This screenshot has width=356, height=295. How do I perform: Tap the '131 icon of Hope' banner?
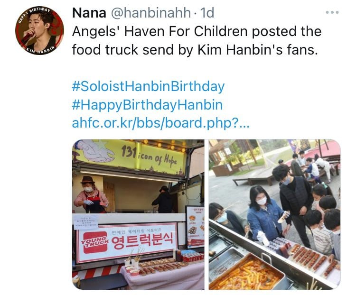pyautogui.click(x=149, y=156)
